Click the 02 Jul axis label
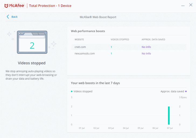Screen dimensions: 196x138 (96, 128)
